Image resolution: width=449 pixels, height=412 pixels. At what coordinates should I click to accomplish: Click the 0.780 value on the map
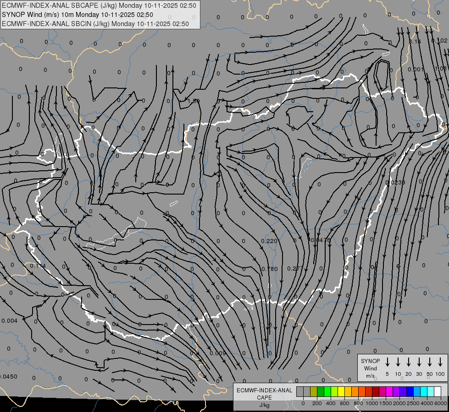click(x=270, y=269)
